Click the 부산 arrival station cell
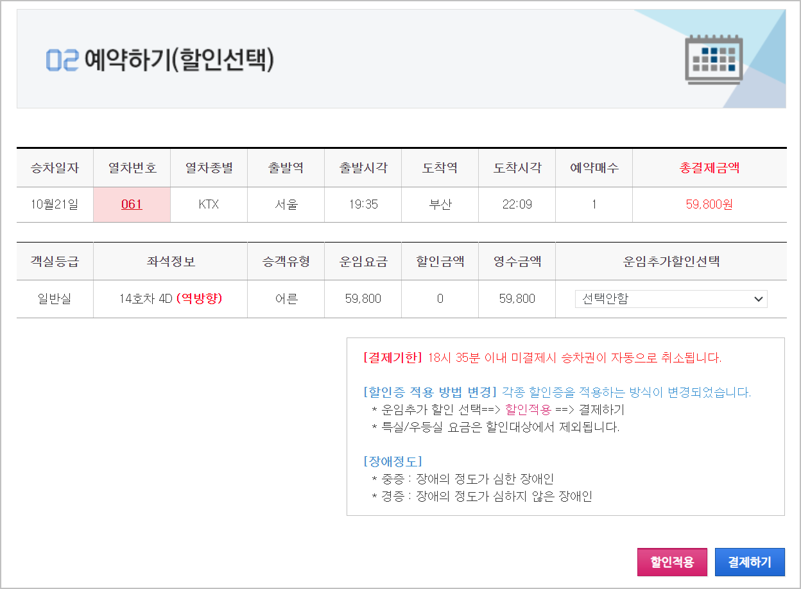The height and width of the screenshot is (589, 801). (440, 205)
